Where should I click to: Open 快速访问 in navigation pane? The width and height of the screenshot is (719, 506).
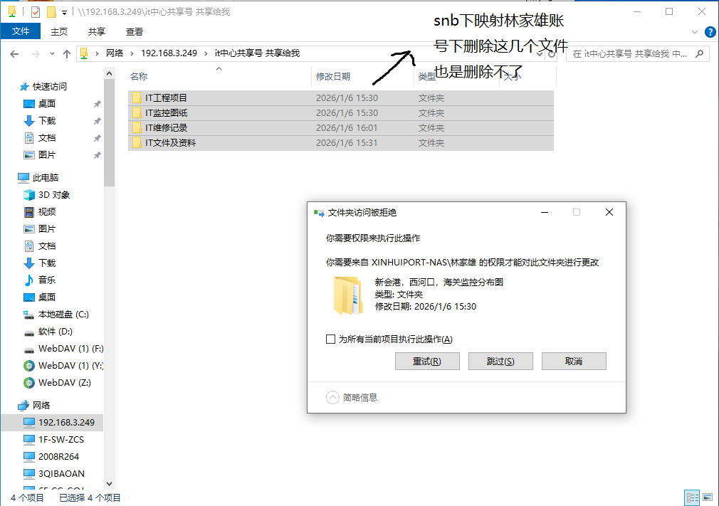point(49,87)
